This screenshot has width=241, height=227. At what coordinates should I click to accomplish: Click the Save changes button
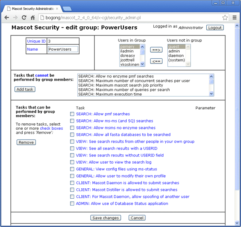(x=106, y=218)
